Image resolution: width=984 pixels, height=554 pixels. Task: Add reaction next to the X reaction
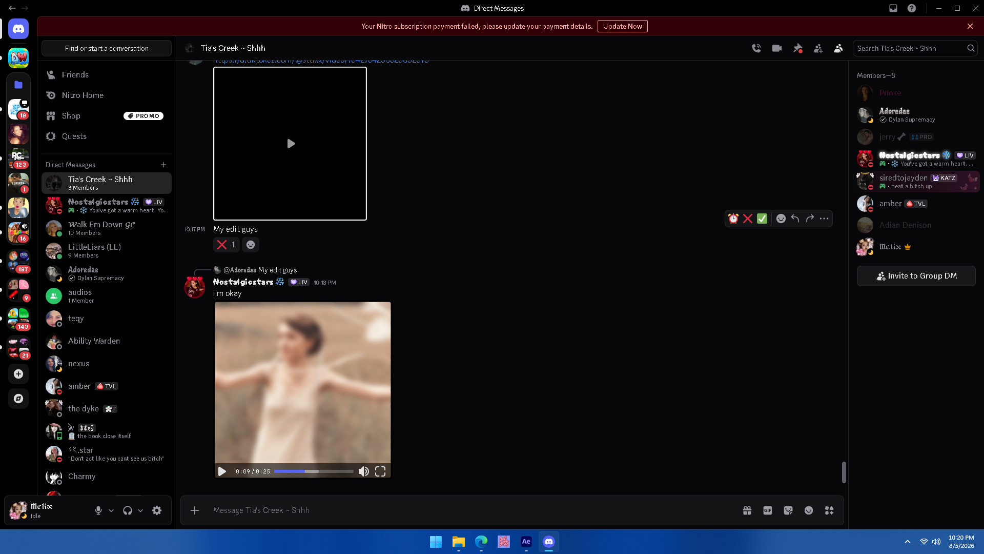pos(251,245)
